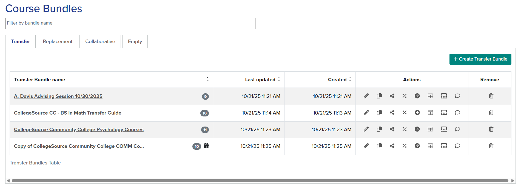518x186 pixels.
Task: Click audience icon in Psychology Courses row
Action: click(444, 129)
